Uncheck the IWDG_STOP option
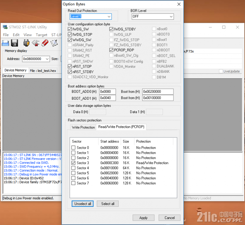 (x=70, y=34)
